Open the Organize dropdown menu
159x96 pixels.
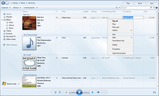click(6, 8)
